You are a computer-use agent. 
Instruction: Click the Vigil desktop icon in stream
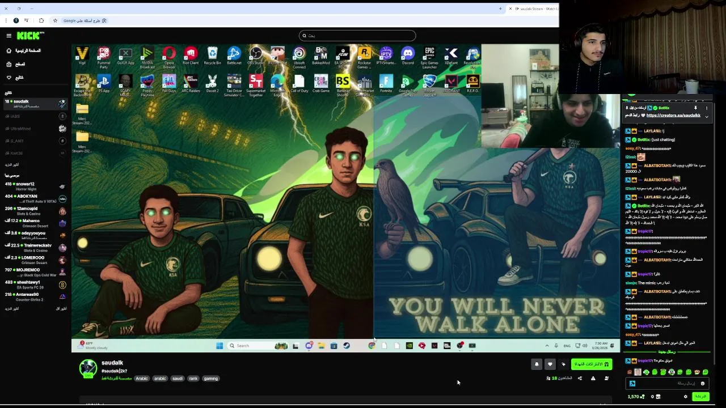coord(82,56)
